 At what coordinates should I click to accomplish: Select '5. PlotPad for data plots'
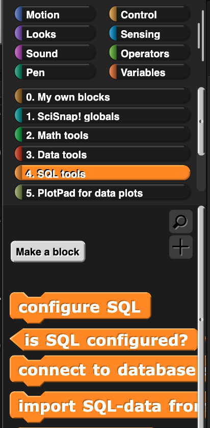(x=102, y=193)
